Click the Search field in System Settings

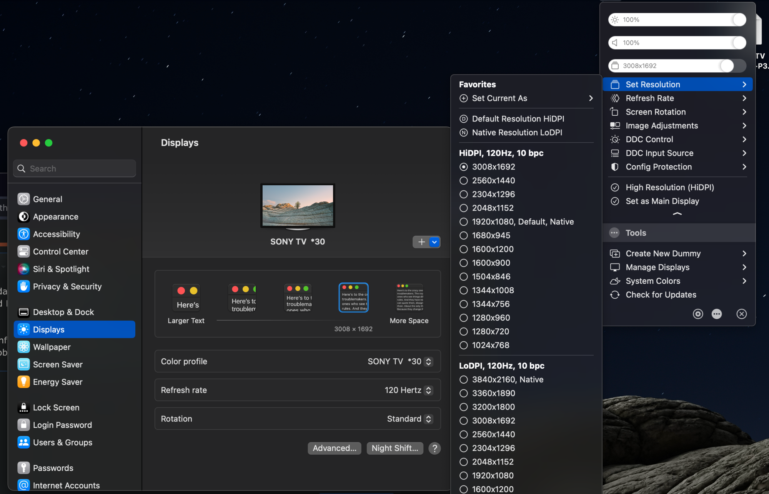tap(75, 169)
